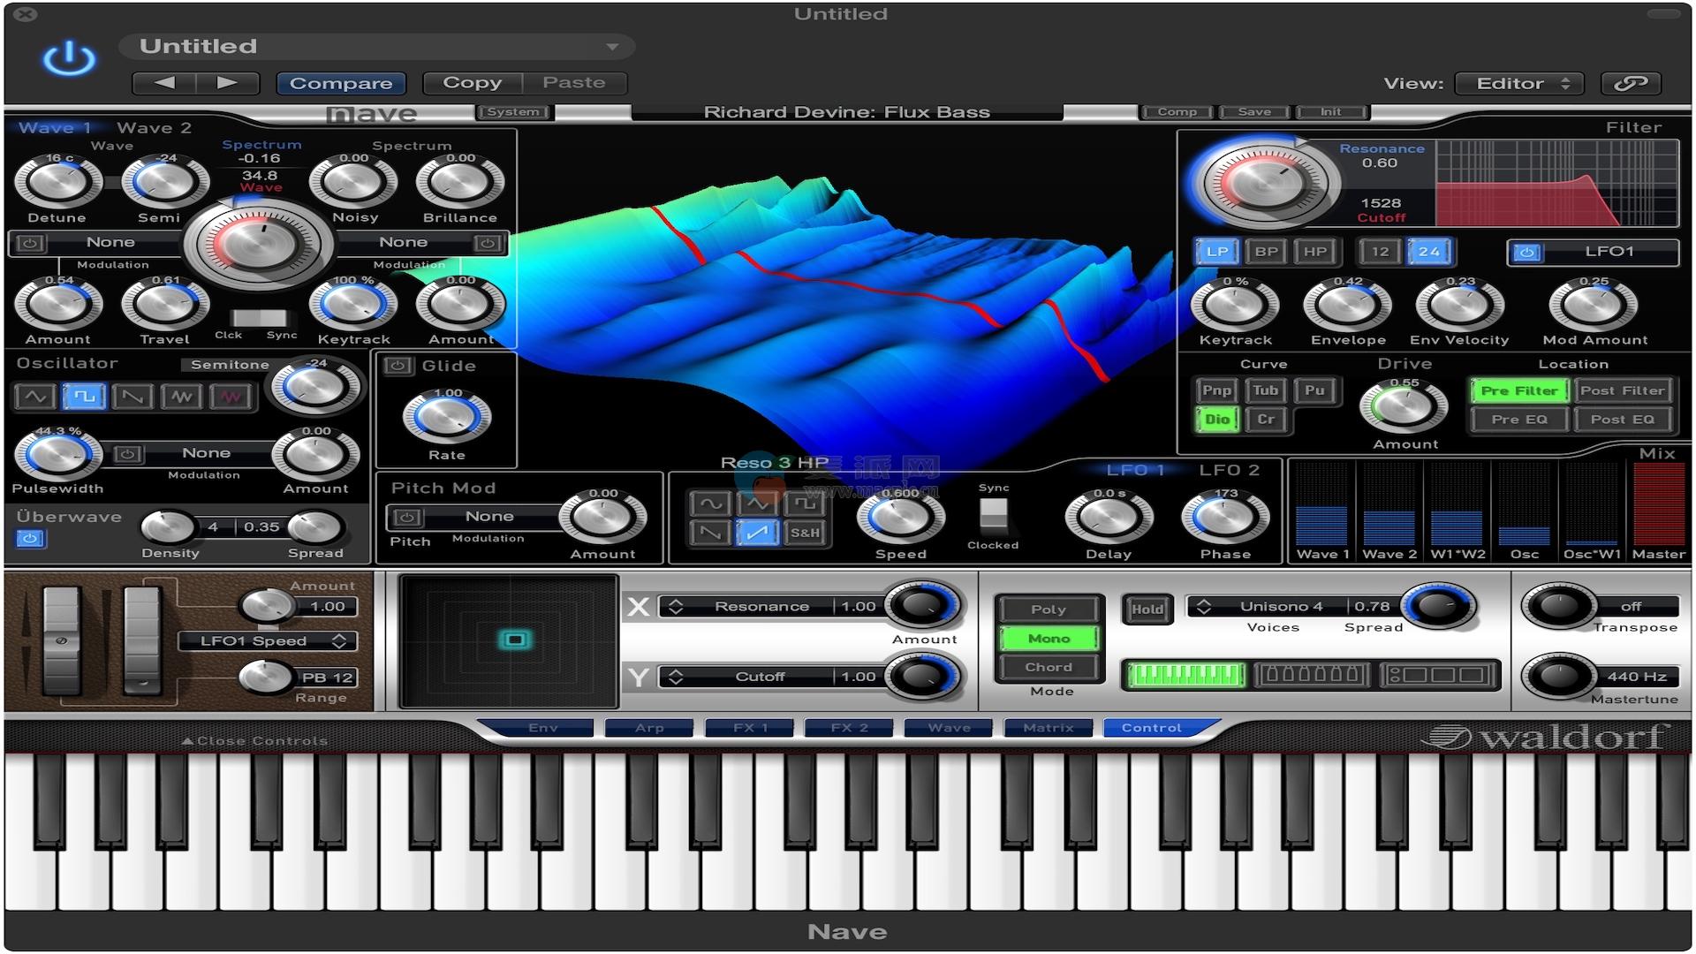Select the S&H LFO waveform
Viewport: 1696px width, 954px height.
click(804, 533)
